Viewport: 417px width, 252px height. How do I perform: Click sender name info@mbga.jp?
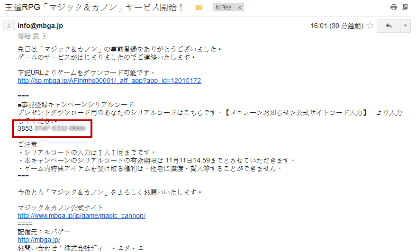click(40, 26)
